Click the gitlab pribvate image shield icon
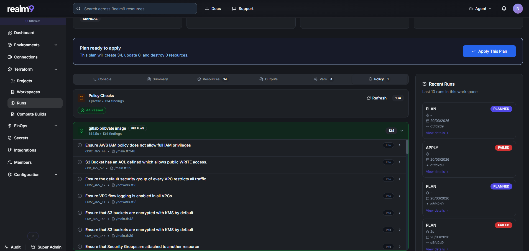The height and width of the screenshot is (251, 529). [x=81, y=131]
